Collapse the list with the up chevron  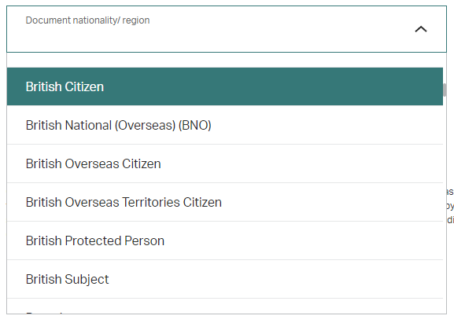pyautogui.click(x=421, y=29)
